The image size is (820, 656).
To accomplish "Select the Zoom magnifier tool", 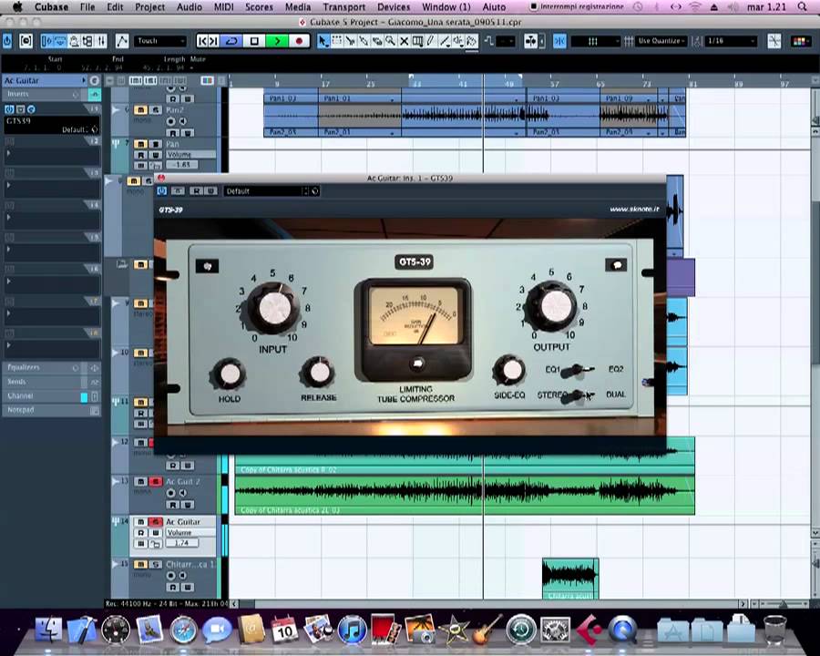I will point(390,41).
